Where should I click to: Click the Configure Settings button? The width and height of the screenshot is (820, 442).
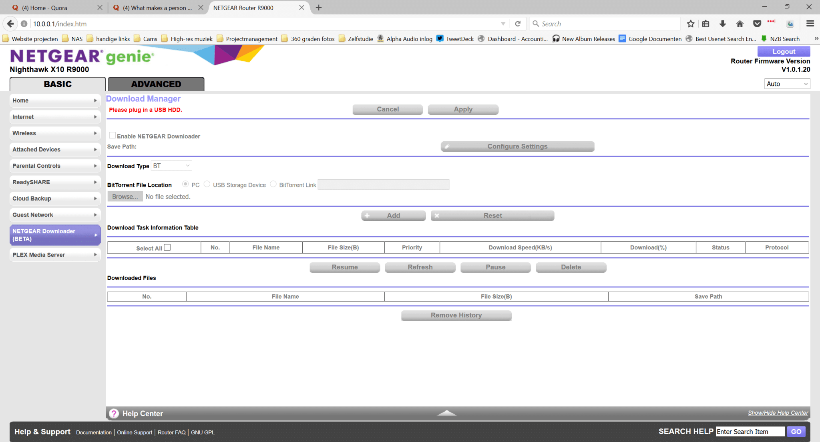[x=517, y=147]
